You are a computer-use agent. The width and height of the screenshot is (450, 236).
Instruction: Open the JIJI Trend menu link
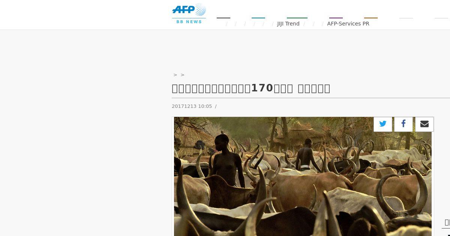[288, 24]
